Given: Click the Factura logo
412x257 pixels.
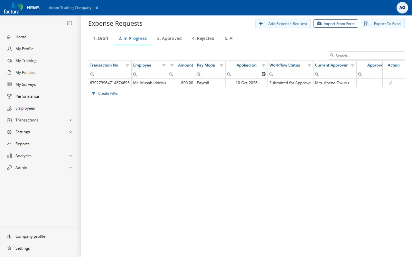Looking at the screenshot, I should [14, 8].
